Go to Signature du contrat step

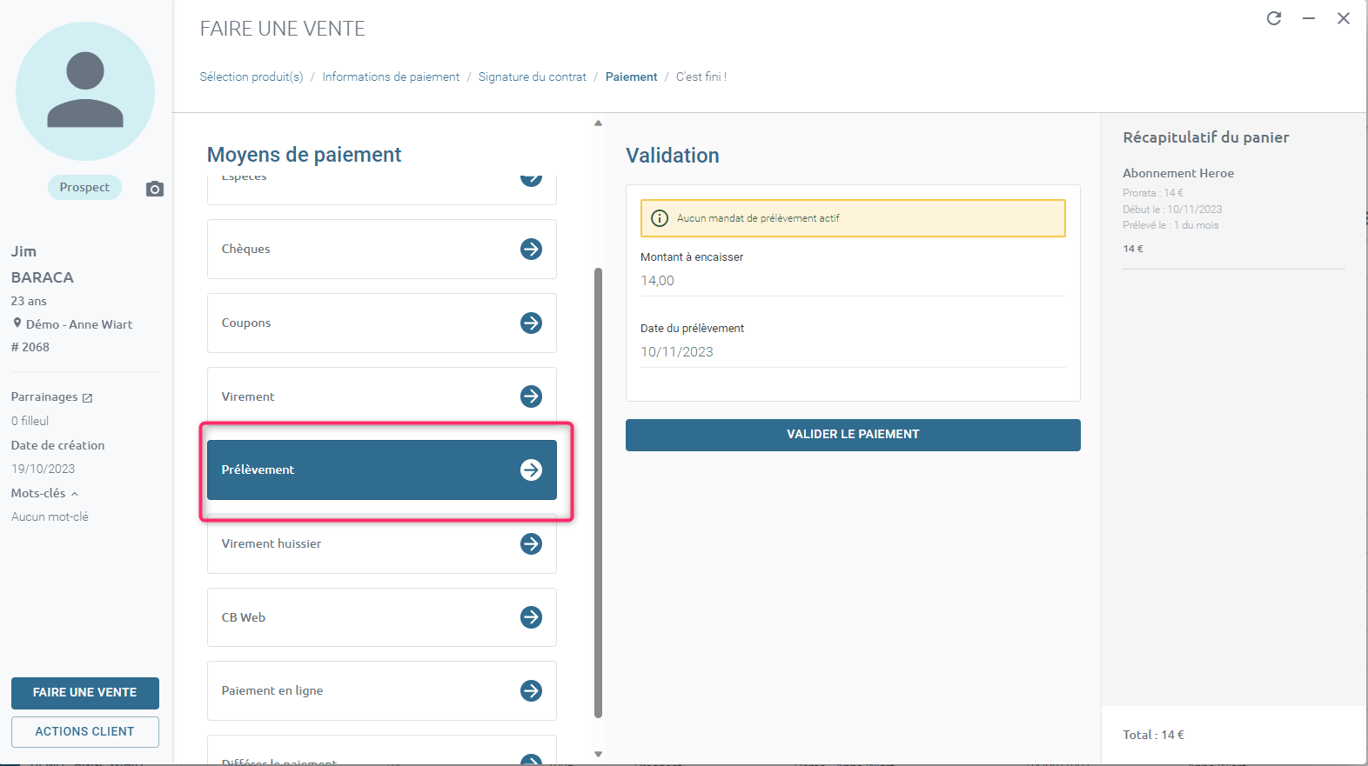533,77
